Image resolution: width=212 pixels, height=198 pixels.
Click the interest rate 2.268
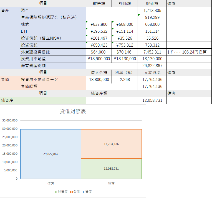point(125,80)
